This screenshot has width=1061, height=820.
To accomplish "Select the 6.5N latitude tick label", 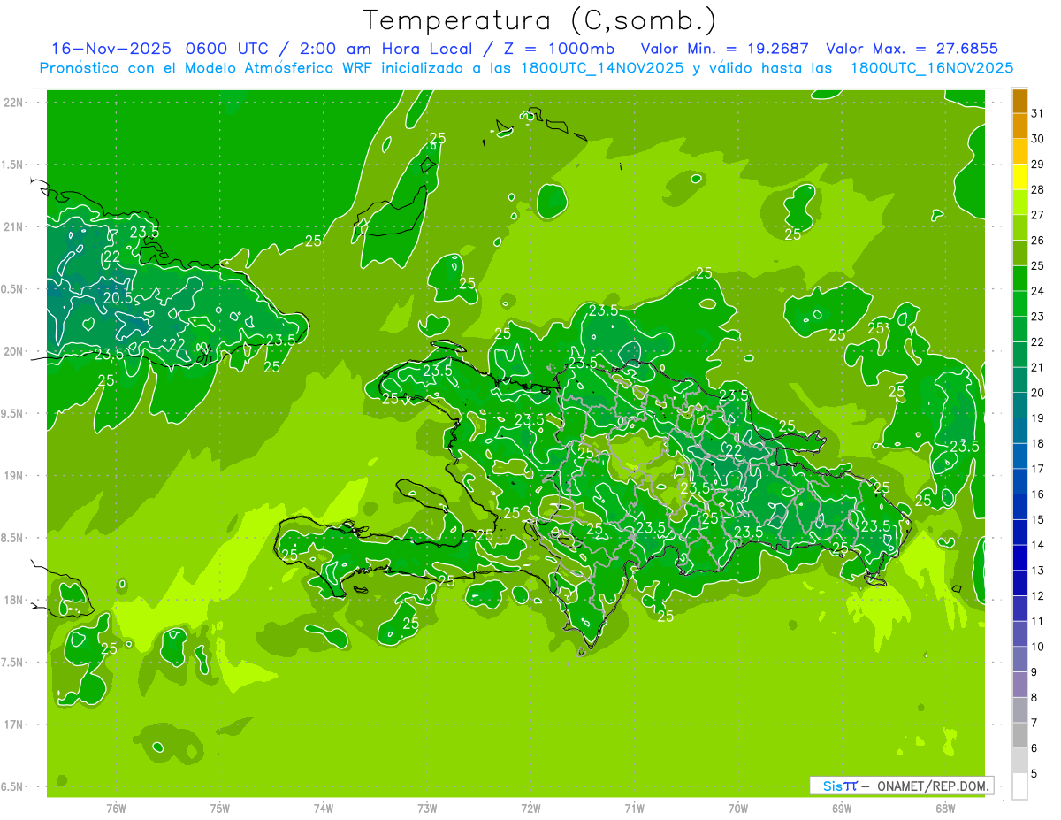I will 13,786.
